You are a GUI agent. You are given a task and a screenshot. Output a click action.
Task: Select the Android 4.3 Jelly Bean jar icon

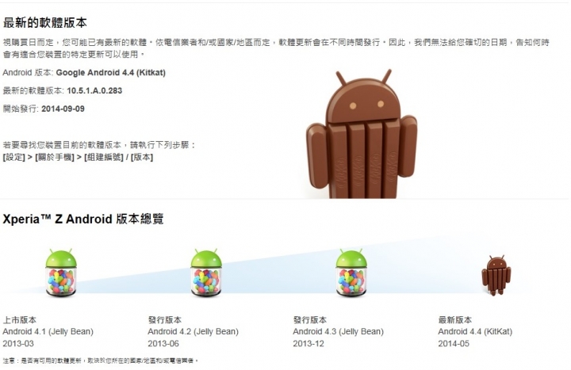point(351,272)
